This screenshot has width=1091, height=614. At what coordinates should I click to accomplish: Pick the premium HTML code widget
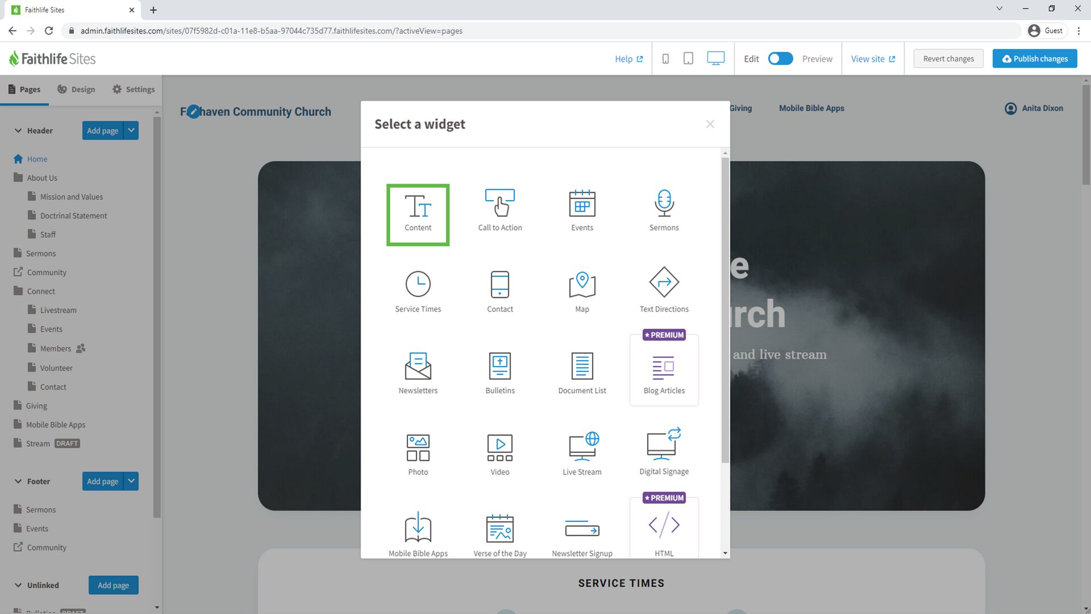[x=664, y=529]
